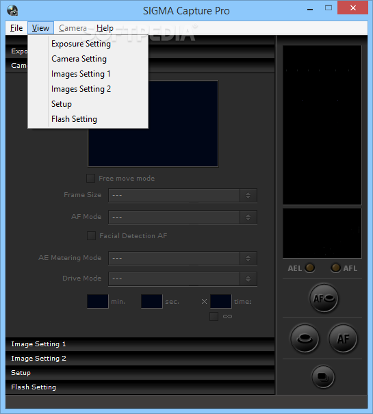Click the AF with shutter capture button
This screenshot has height=414, width=373.
tap(324, 298)
